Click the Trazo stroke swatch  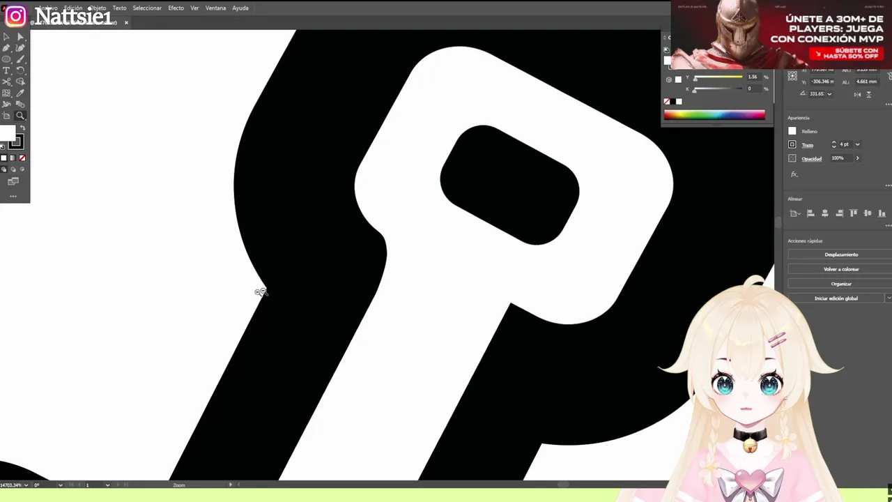point(792,144)
